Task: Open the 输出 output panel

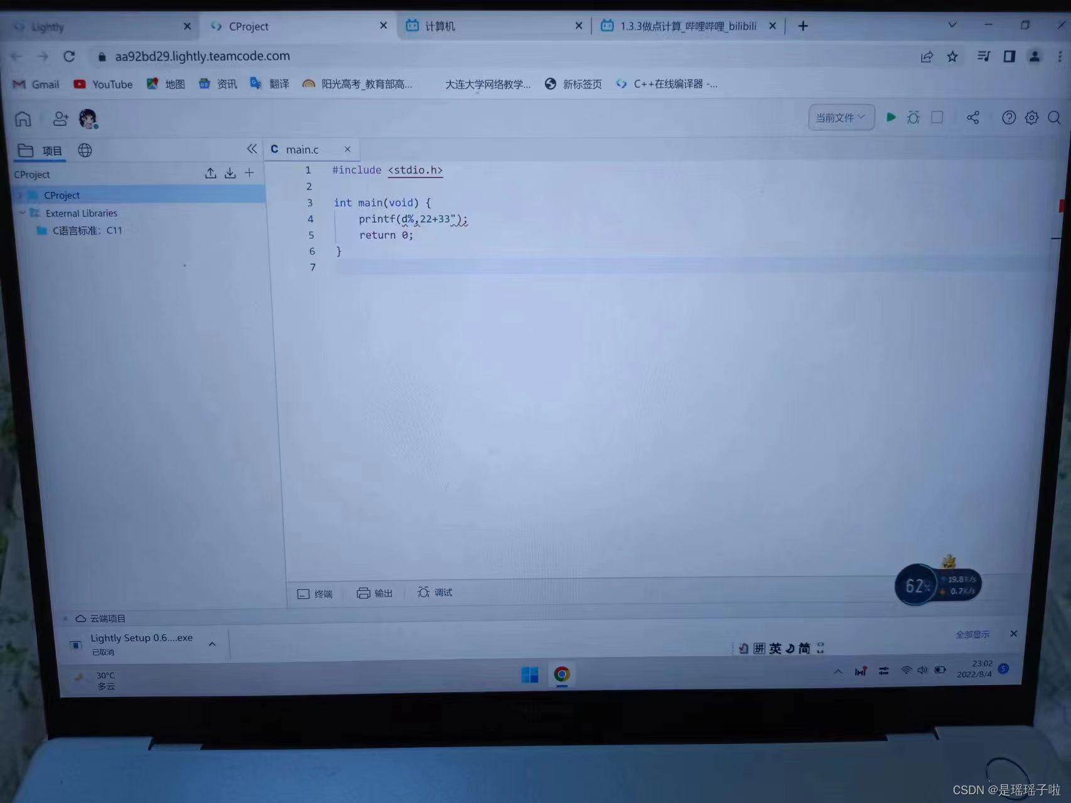Action: tap(375, 593)
